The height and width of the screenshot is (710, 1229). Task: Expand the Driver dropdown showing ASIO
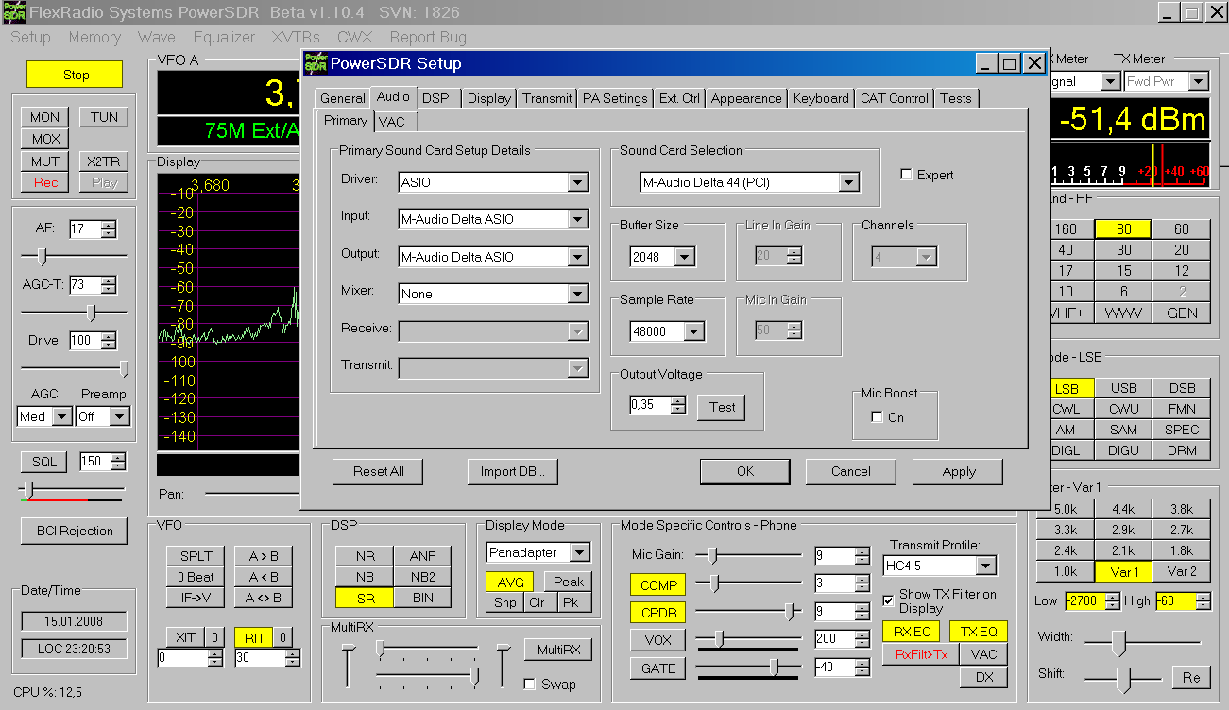tap(578, 182)
